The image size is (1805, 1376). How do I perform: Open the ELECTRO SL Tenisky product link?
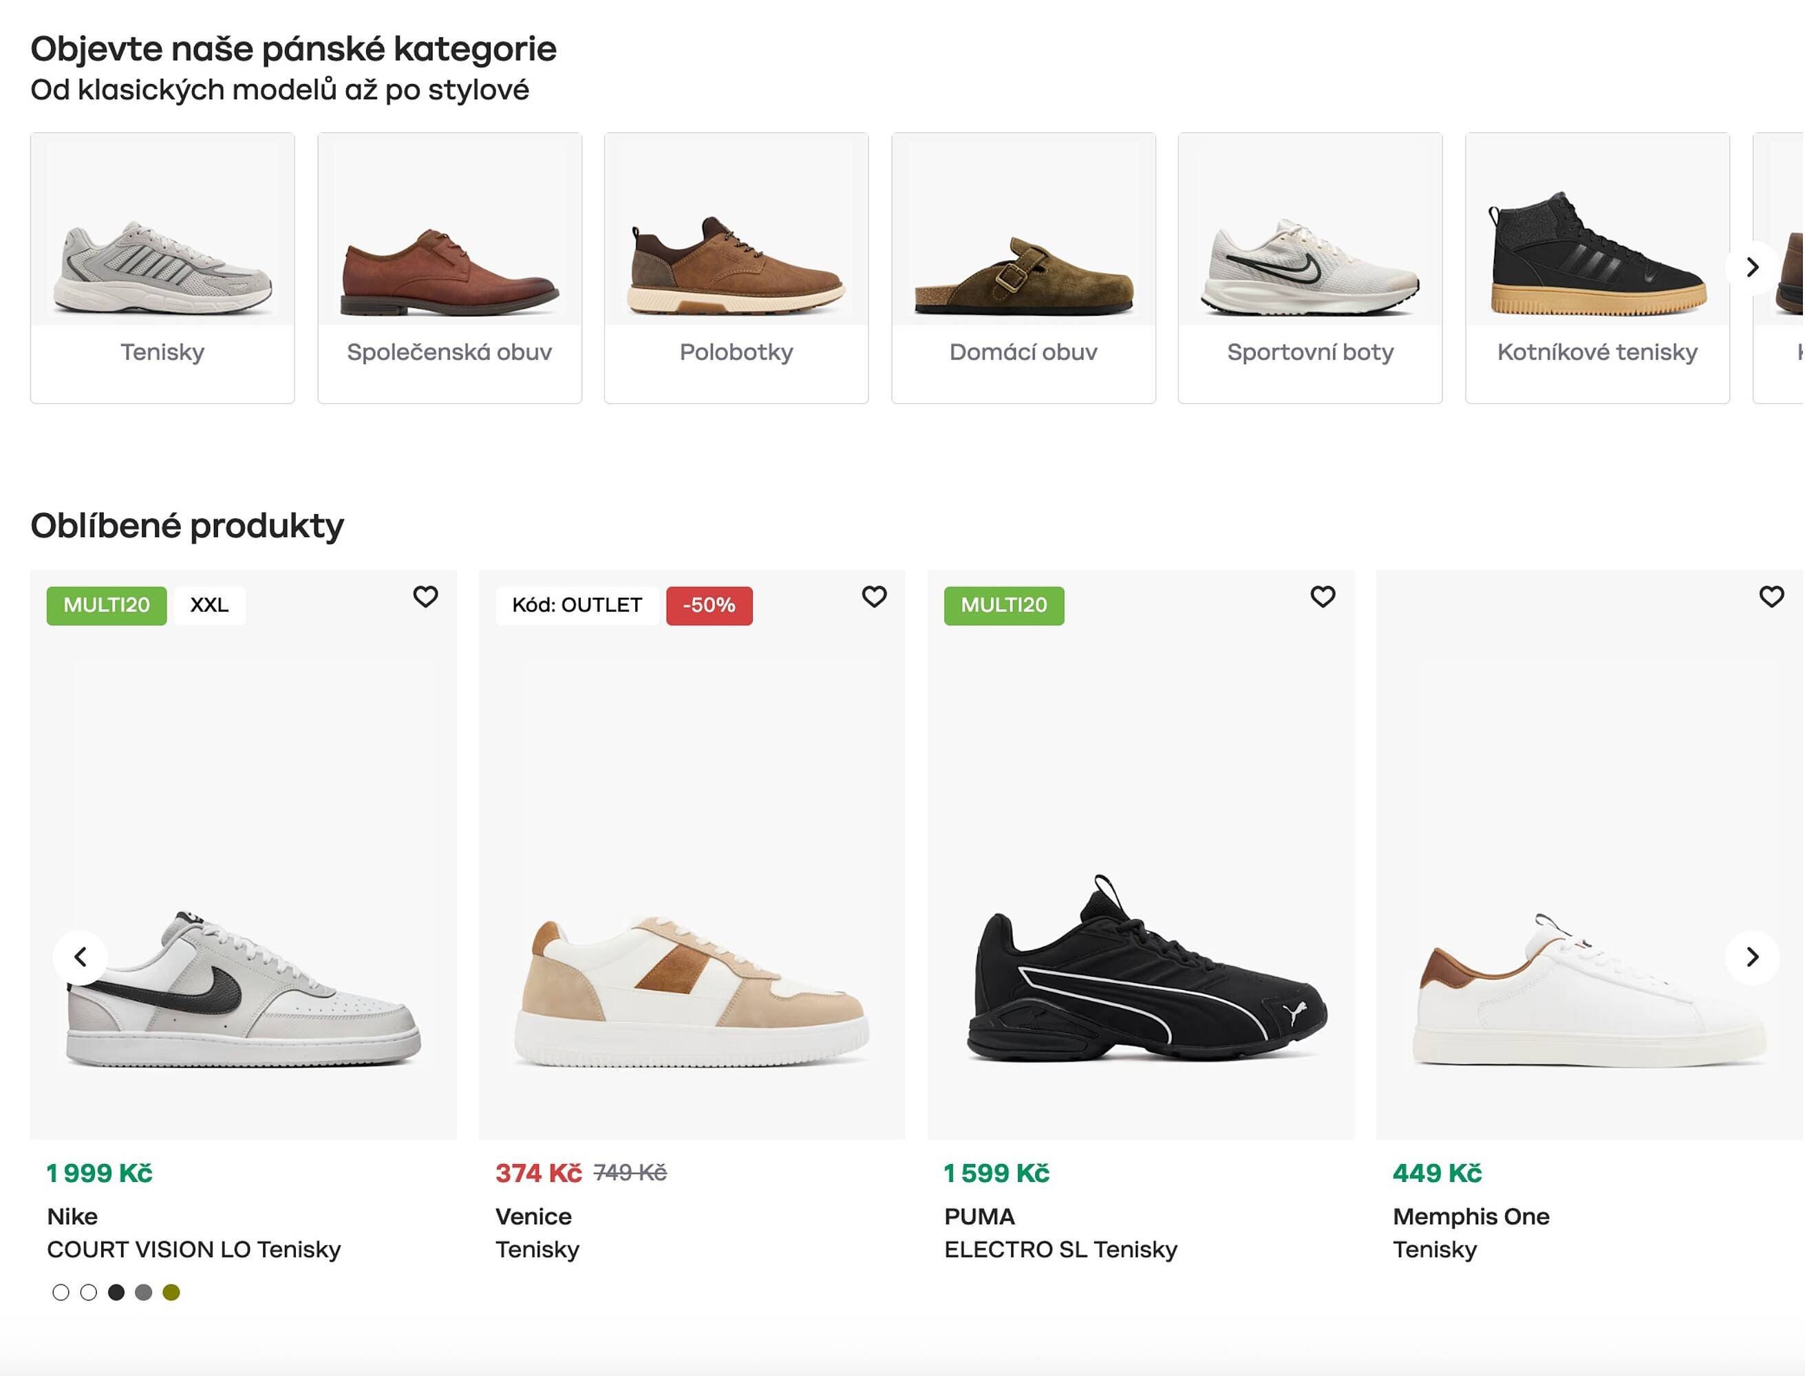[1060, 1249]
